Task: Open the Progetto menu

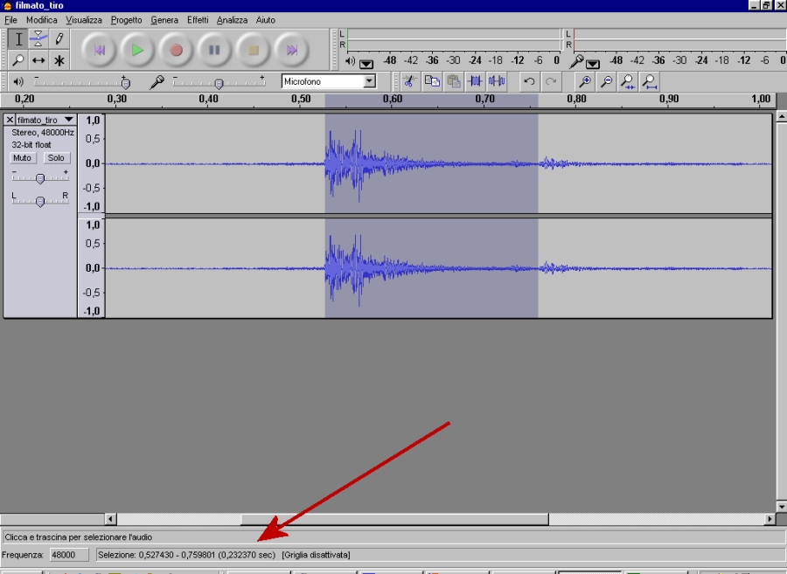Action: point(127,20)
